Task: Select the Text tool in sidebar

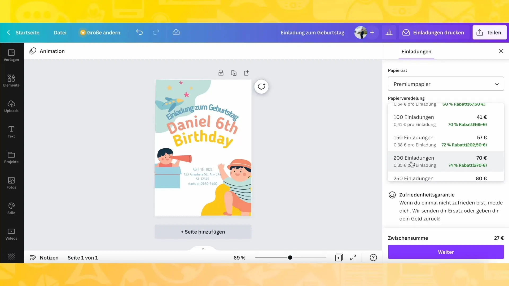Action: point(11,132)
